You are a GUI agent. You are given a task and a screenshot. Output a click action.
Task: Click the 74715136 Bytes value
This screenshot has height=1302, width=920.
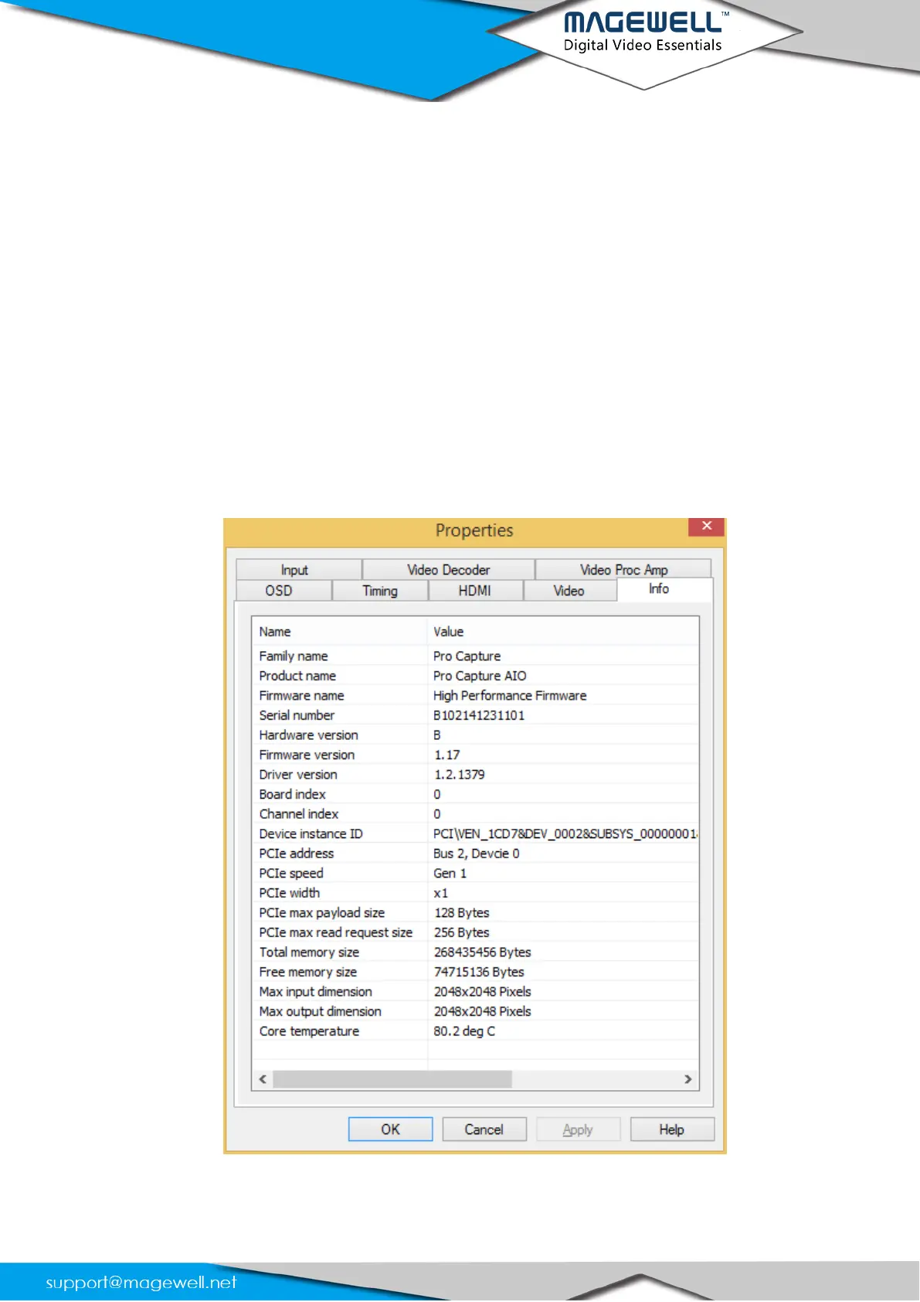(479, 972)
